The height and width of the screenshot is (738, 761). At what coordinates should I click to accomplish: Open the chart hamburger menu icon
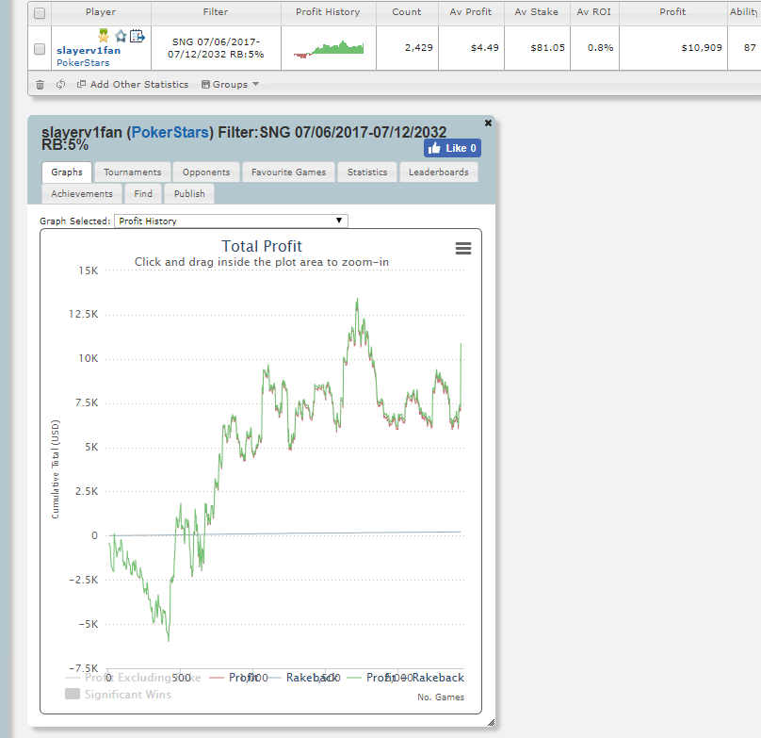pos(463,248)
